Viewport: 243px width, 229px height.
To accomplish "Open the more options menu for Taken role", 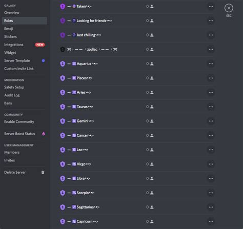I will [211, 7].
